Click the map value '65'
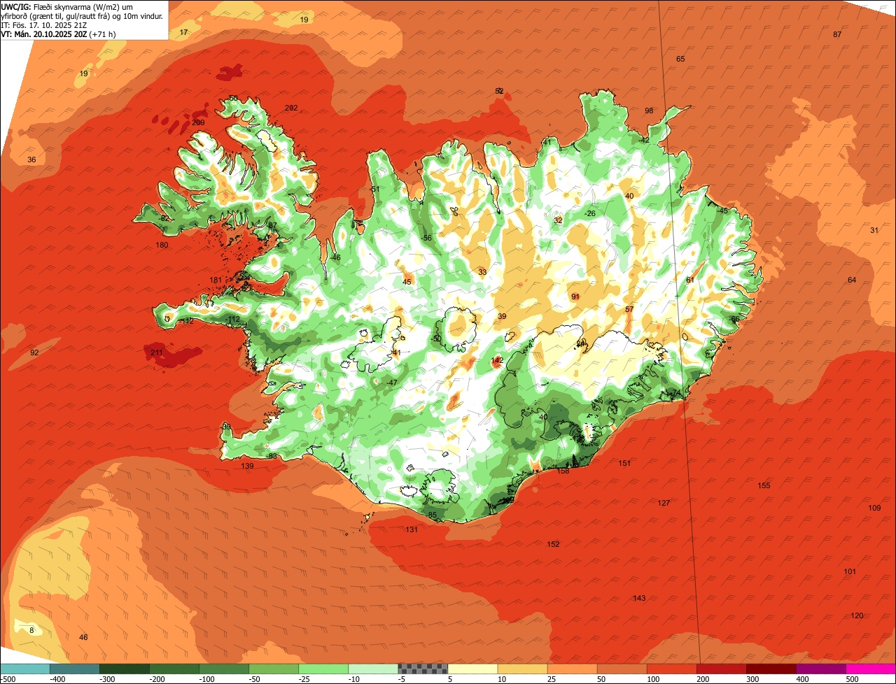The width and height of the screenshot is (896, 684). [680, 59]
